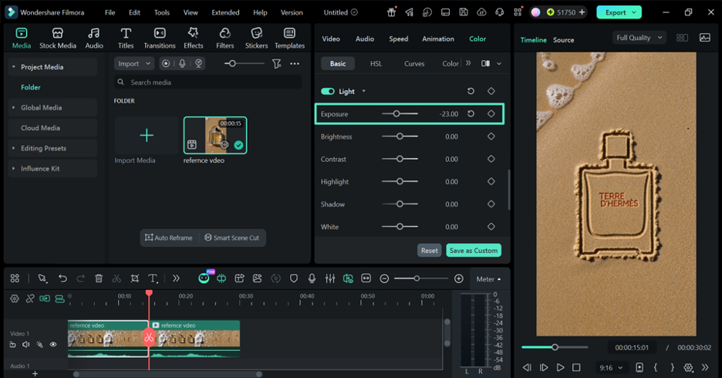Record voiceover from timeline toolbar microphone
This screenshot has height=378, width=722.
point(312,278)
